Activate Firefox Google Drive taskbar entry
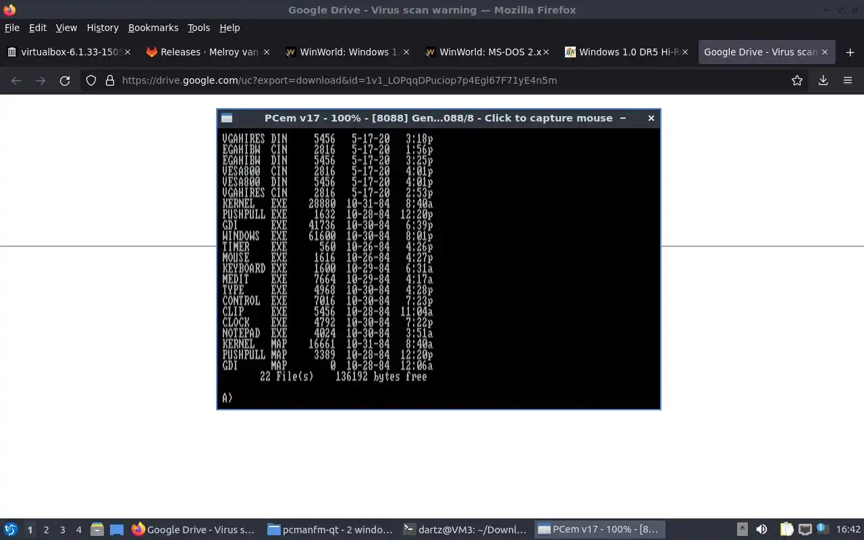Viewport: 864px width, 540px height. [x=194, y=530]
